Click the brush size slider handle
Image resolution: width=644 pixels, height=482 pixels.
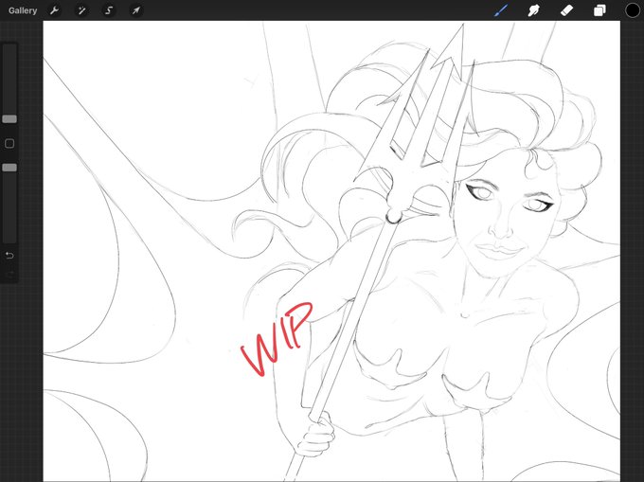(x=9, y=119)
